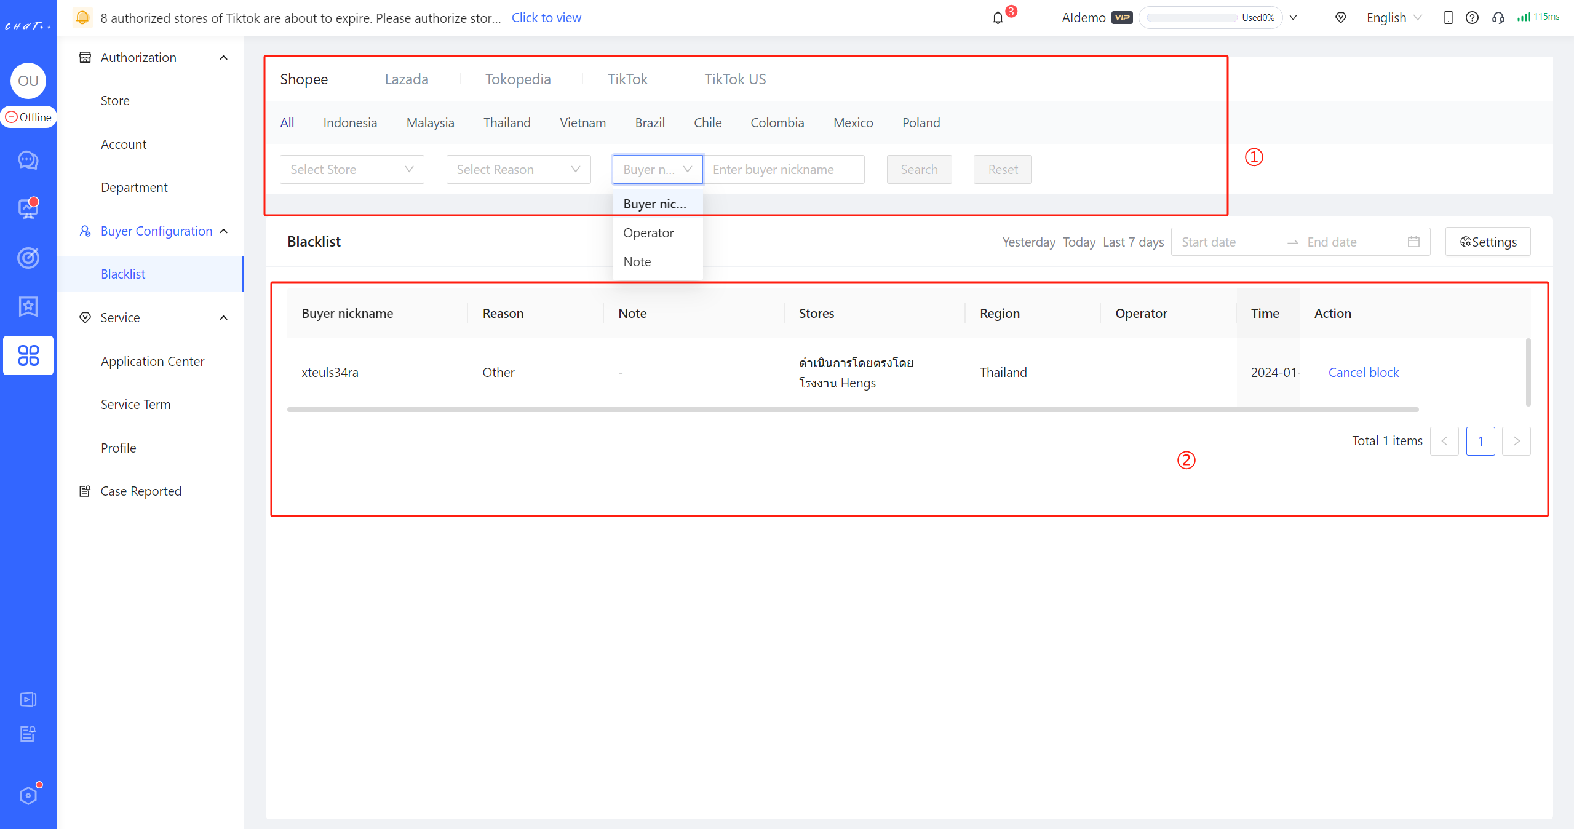
Task: Open the star bookmark sidebar icon
Action: coord(28,306)
